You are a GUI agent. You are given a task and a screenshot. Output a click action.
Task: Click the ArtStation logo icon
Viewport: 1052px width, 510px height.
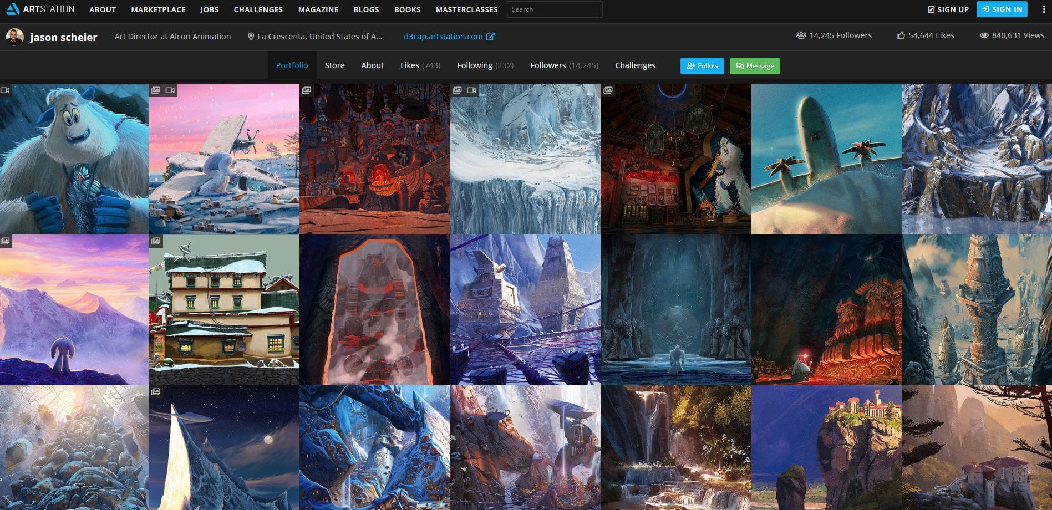(x=13, y=9)
